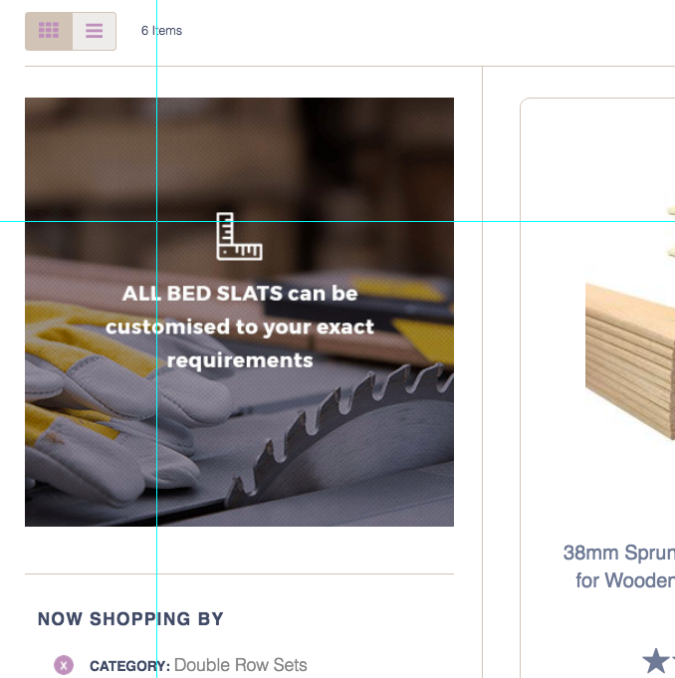The height and width of the screenshot is (678, 675).
Task: Click "customised to your exact" banner text
Action: click(240, 327)
